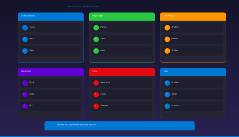Click the OneDrive label text
Viewport: 239px width, 137px height.
[x=176, y=27]
